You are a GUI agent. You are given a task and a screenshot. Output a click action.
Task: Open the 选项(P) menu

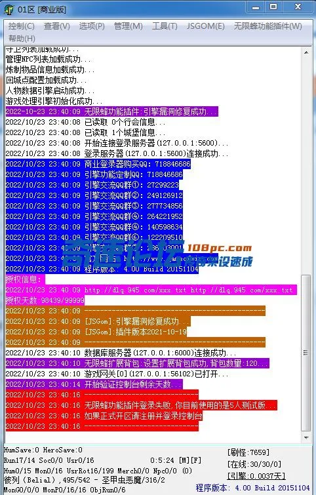(x=92, y=26)
